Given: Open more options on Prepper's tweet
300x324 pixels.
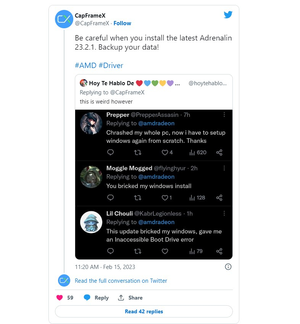Looking at the screenshot, I should [x=224, y=115].
